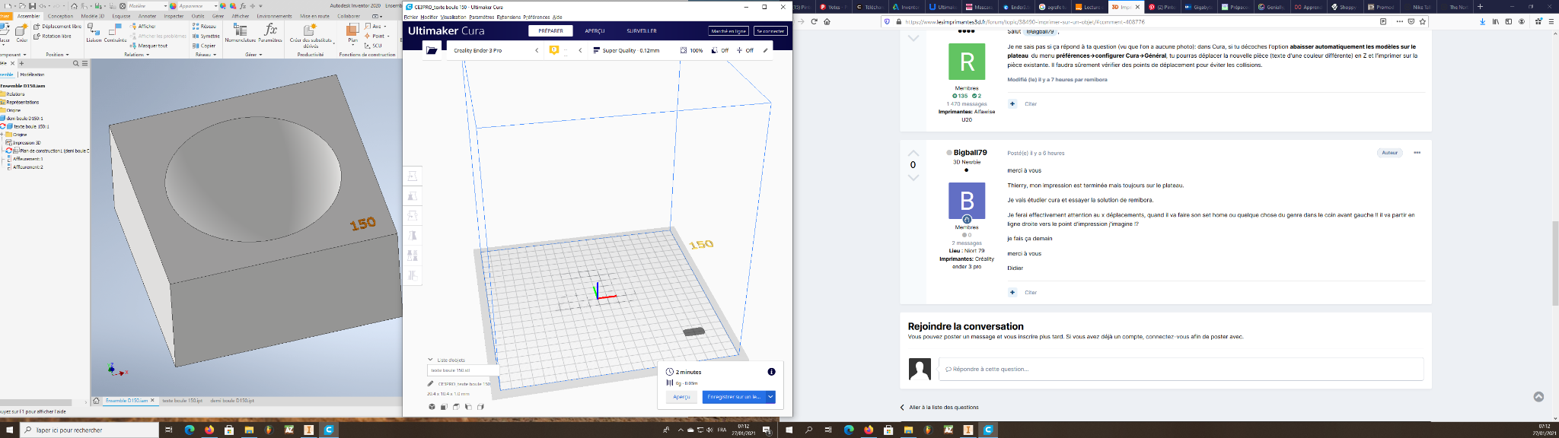This screenshot has width=1559, height=438.
Task: Click Réseau tool in Inventor ribbon
Action: coord(205,26)
